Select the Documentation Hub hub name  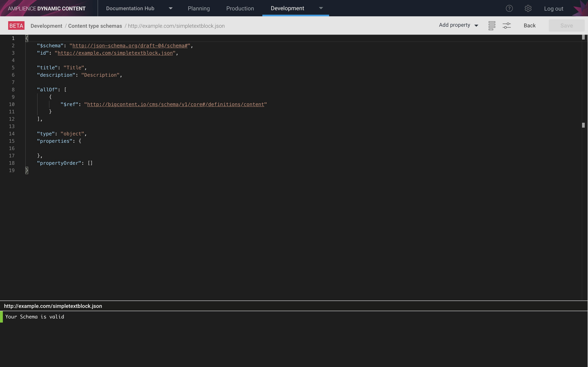tap(130, 8)
